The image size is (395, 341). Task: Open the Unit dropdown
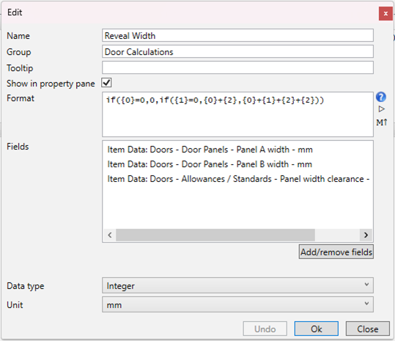click(237, 305)
